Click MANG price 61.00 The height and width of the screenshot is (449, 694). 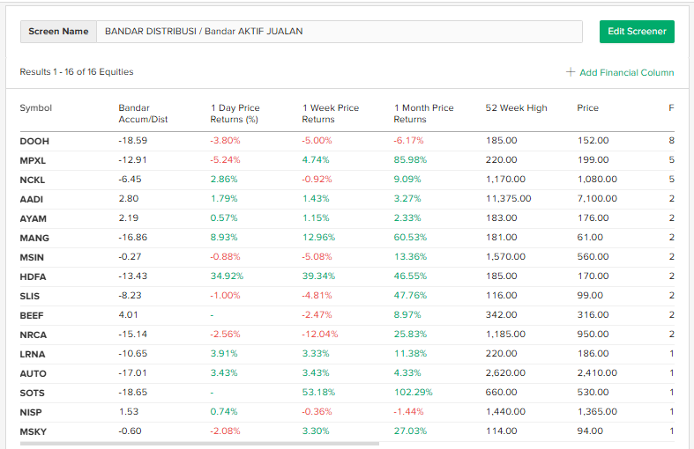coord(590,238)
